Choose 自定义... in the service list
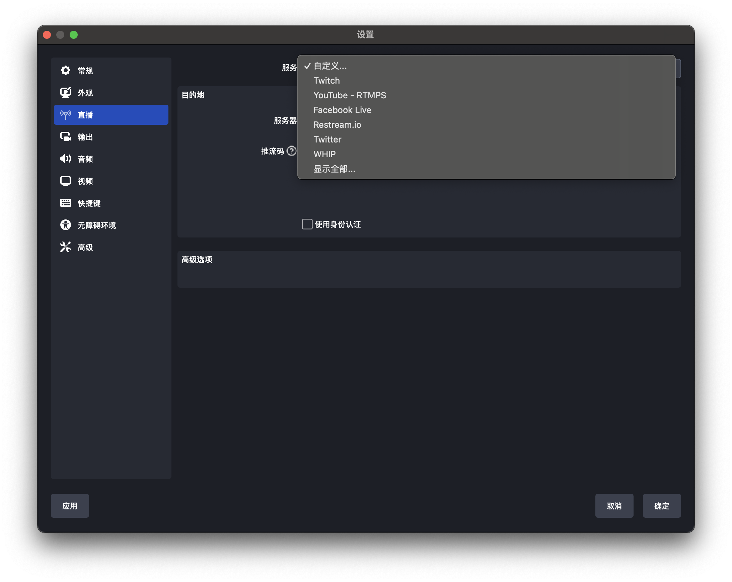This screenshot has width=732, height=582. tap(486, 66)
